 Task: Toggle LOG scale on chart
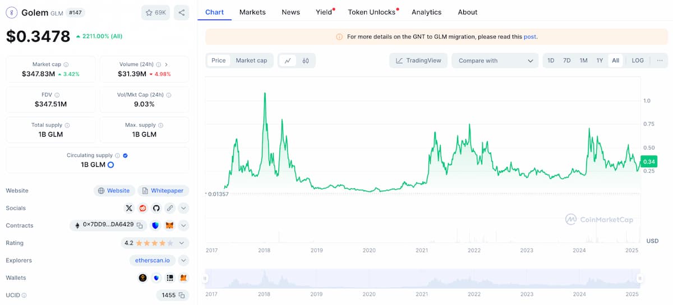[638, 60]
